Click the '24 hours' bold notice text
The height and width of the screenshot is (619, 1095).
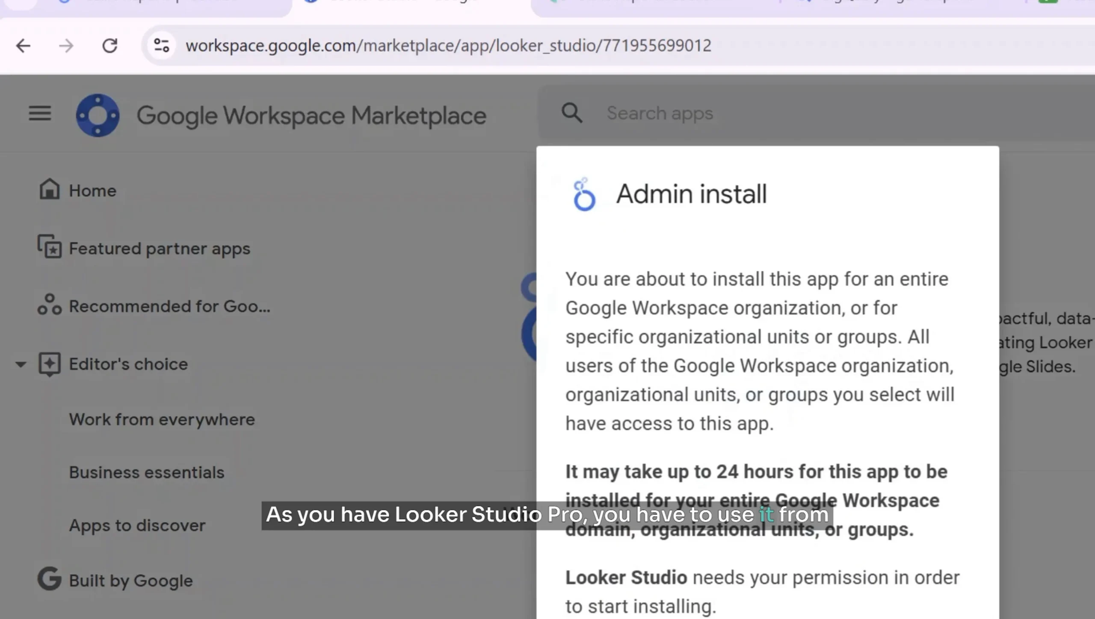click(x=756, y=500)
